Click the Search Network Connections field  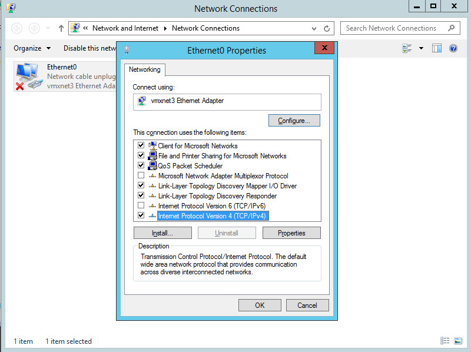[400, 28]
